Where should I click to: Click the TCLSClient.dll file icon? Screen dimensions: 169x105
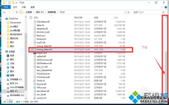35,77
